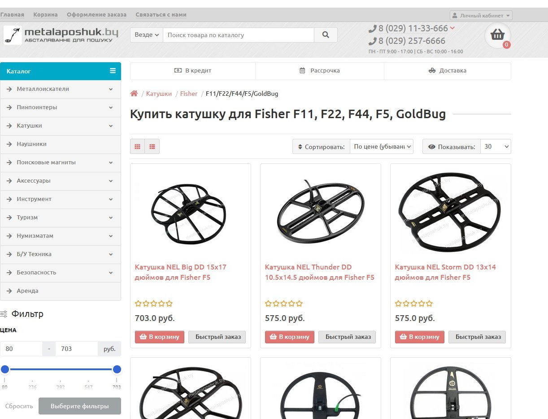Click the metalaposhuk.by site logo
The width and height of the screenshot is (548, 419).
tap(61, 35)
